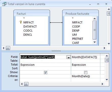Viewport: 112px width, 92px height.
Task: Click the Month([DATAFACT]) field cell
Action: coord(86,57)
